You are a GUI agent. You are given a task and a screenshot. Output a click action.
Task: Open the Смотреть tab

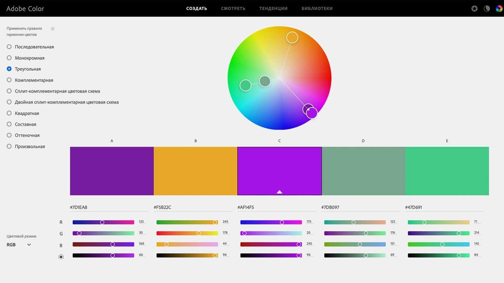coord(233,8)
